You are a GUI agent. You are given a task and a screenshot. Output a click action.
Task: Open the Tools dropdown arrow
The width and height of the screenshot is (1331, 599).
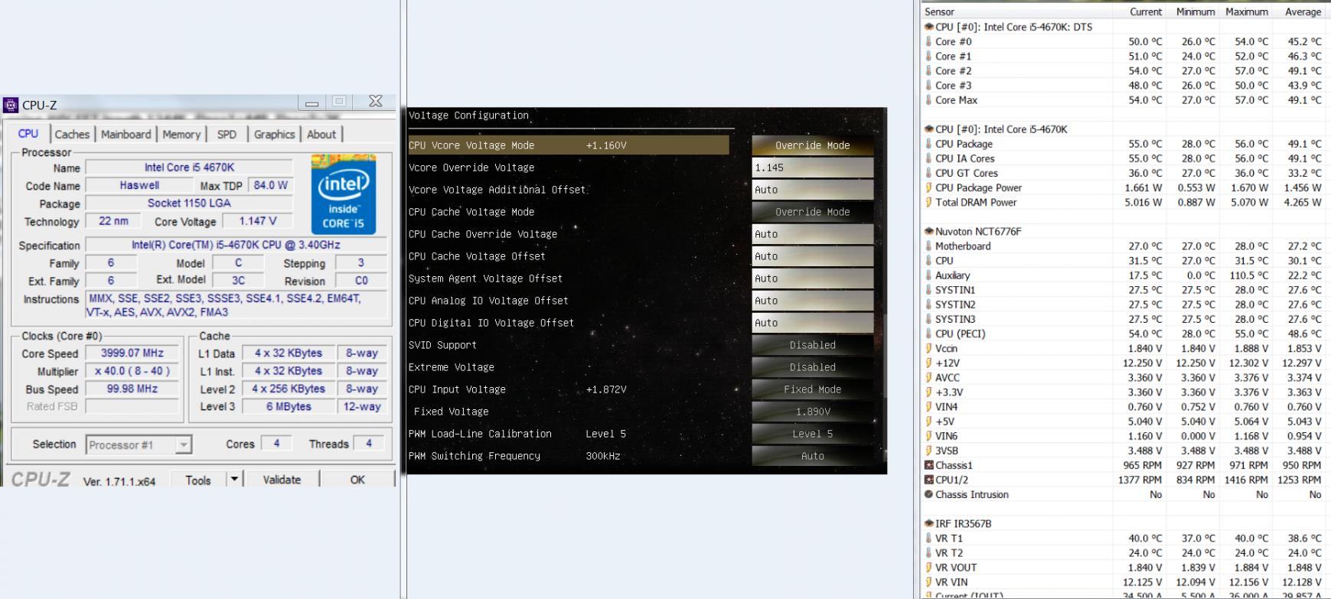pos(234,480)
